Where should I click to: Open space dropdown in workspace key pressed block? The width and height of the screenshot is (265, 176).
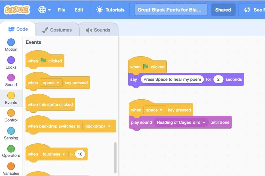[x=154, y=110]
